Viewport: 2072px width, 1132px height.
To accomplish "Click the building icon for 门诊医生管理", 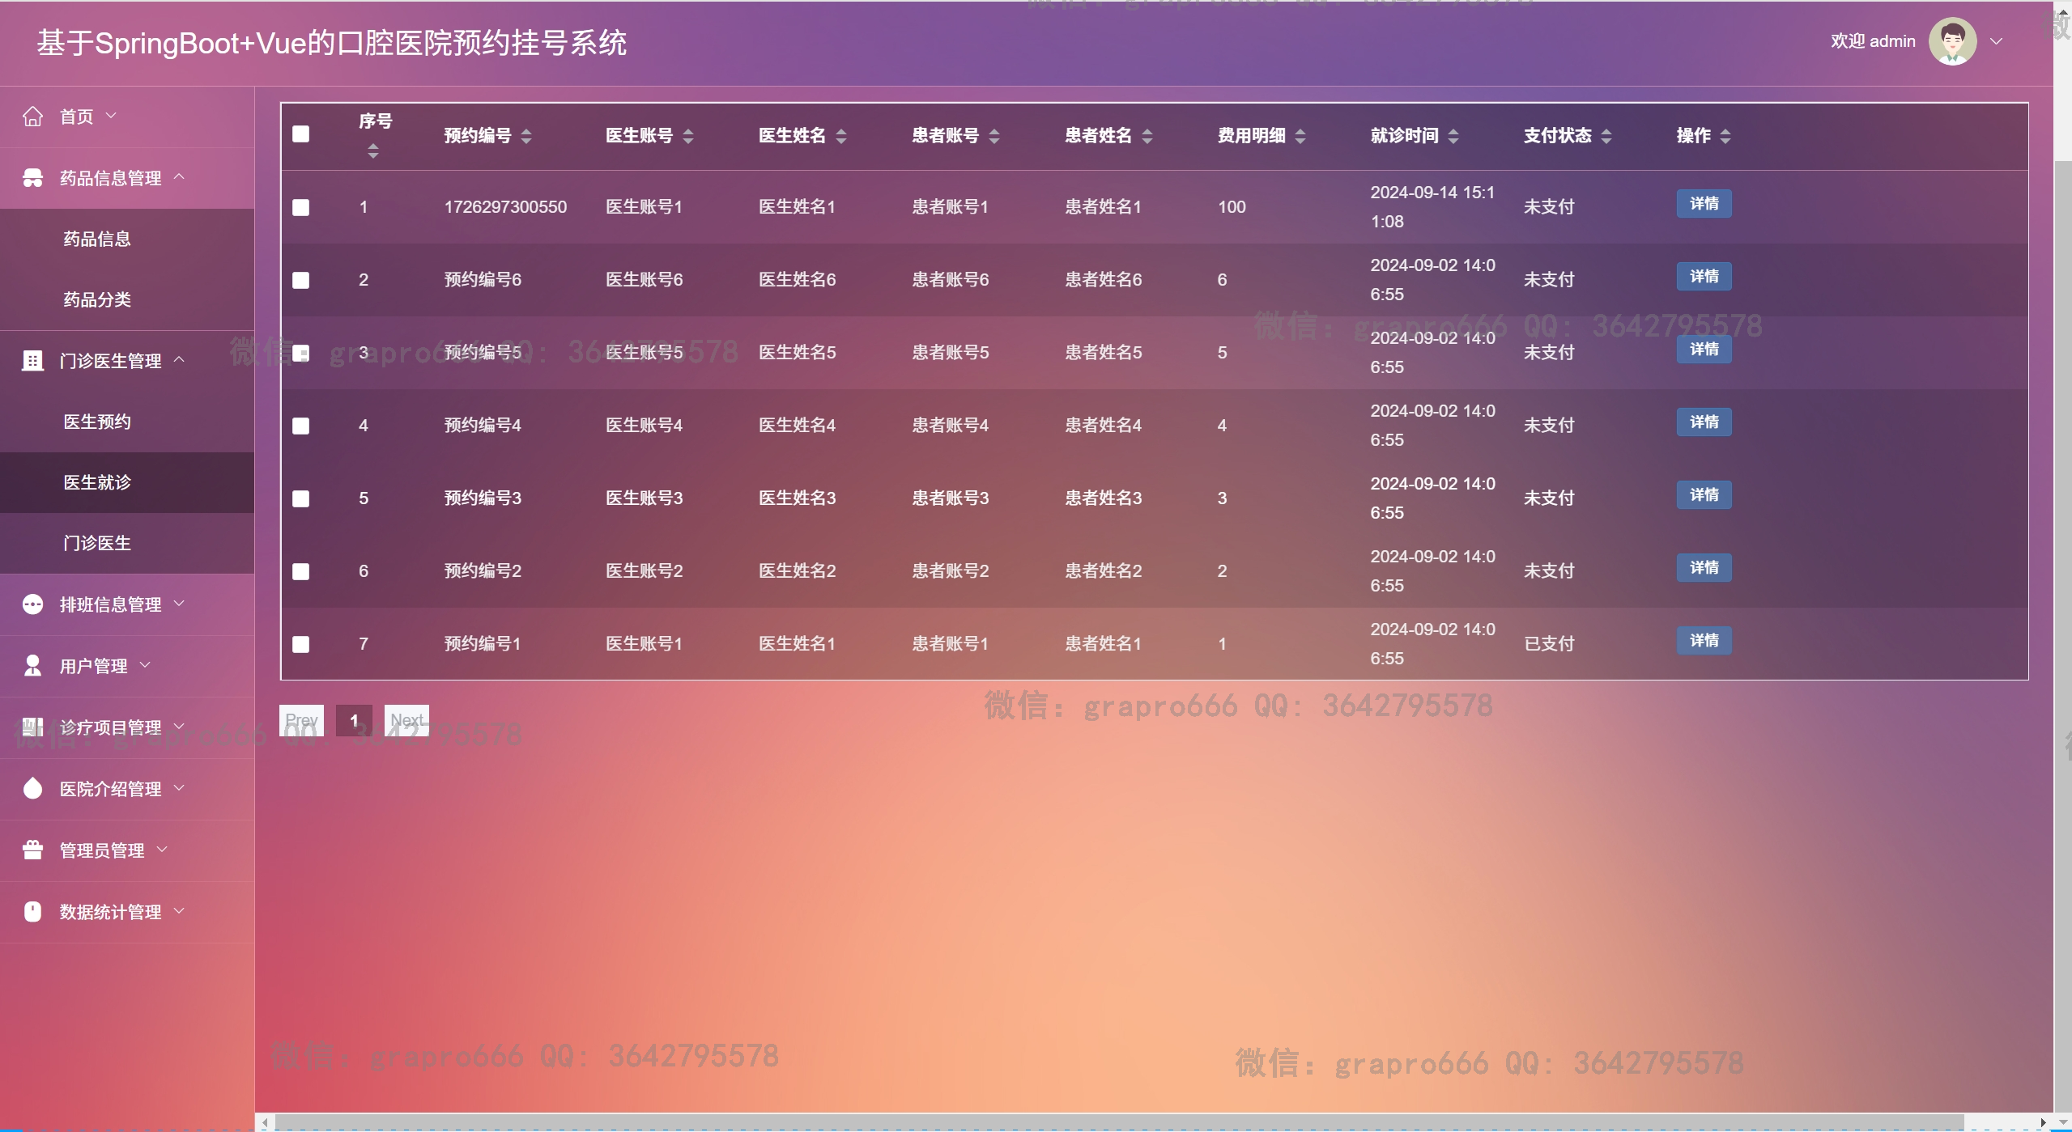I will click(32, 361).
